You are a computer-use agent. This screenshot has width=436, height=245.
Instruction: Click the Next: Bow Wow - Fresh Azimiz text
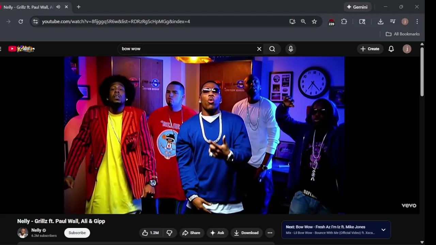point(325,227)
